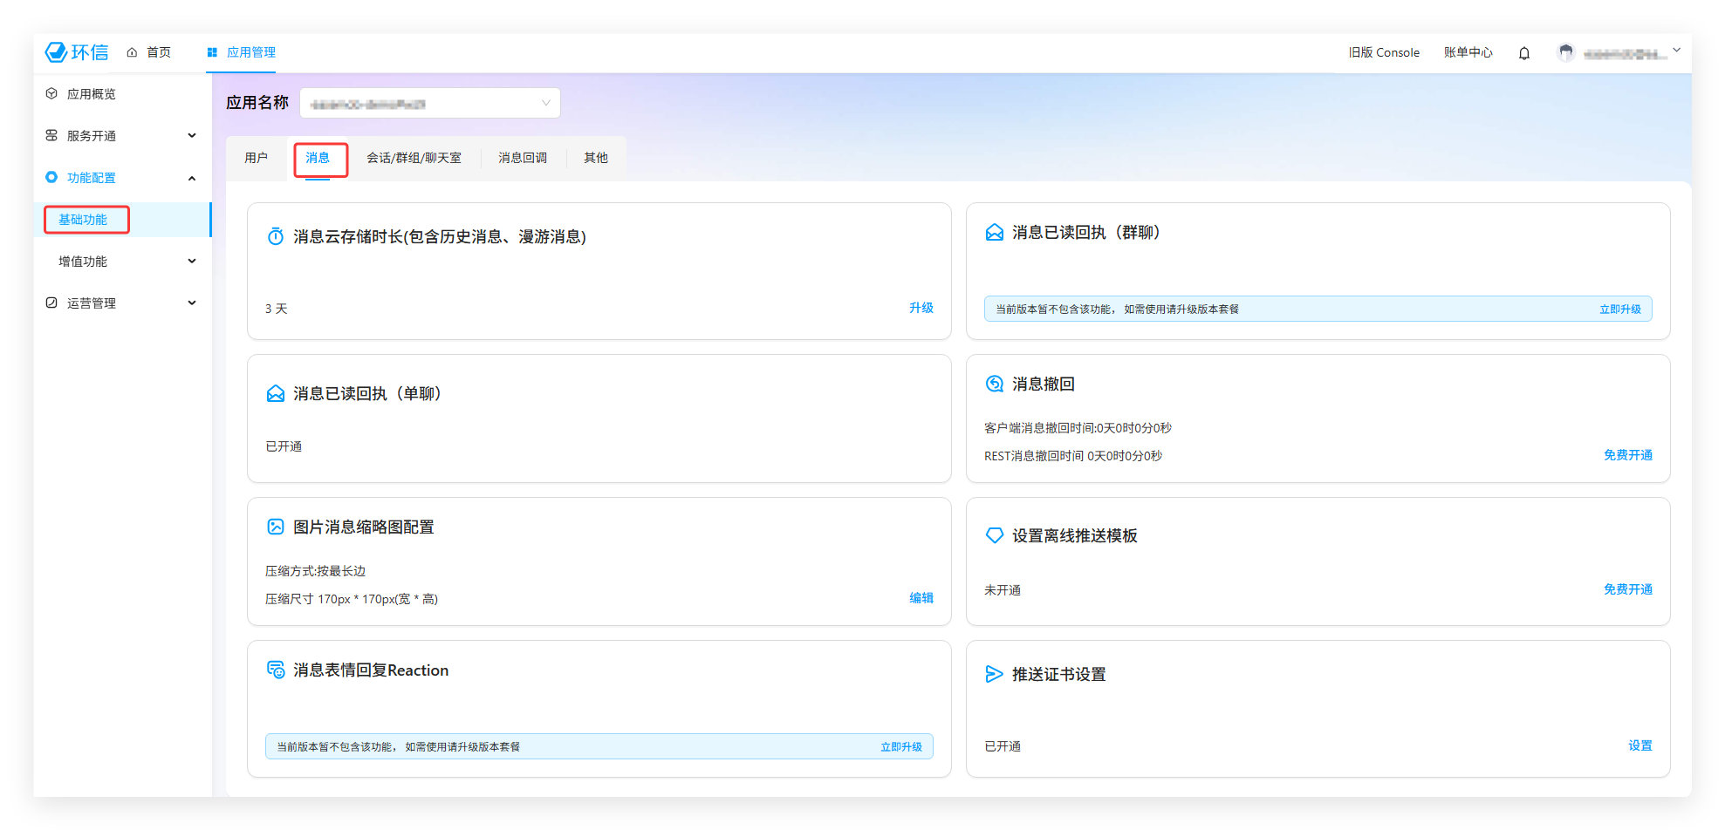The height and width of the screenshot is (830, 1725).
Task: Click the push certificate settings icon
Action: pos(994,674)
